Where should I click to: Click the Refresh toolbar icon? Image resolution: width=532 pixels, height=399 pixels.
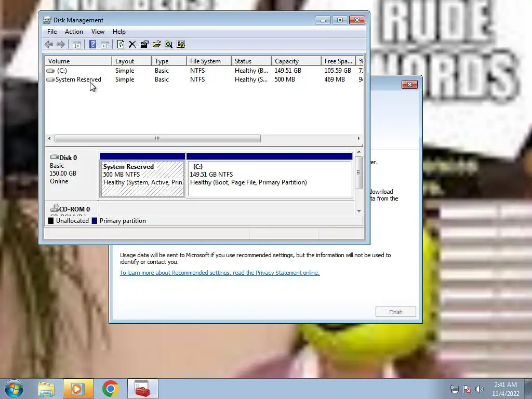click(x=121, y=45)
